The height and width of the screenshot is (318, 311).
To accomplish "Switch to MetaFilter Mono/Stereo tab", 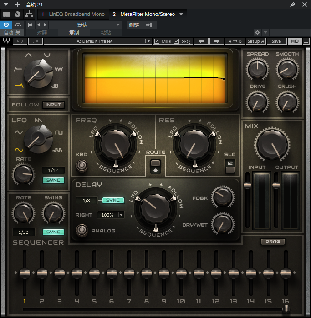I will [144, 14].
